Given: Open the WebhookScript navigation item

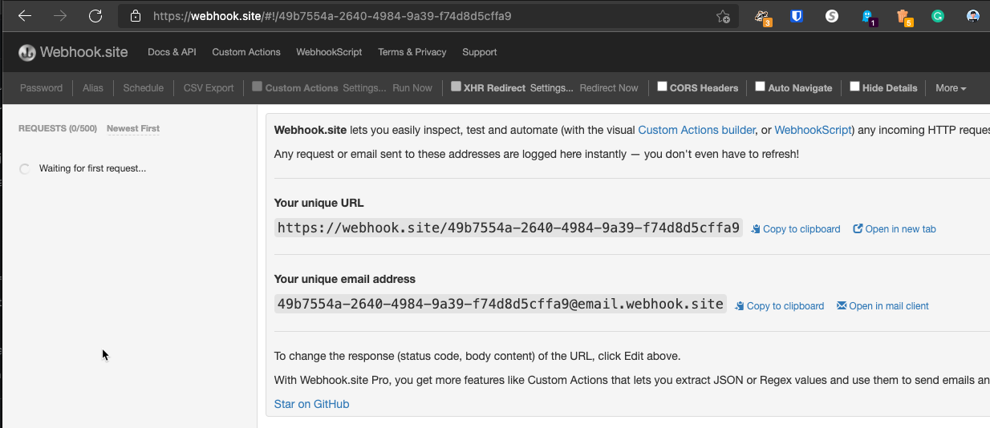Looking at the screenshot, I should [329, 52].
